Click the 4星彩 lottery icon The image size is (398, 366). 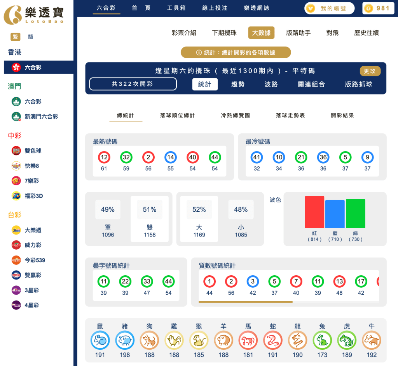click(16, 306)
